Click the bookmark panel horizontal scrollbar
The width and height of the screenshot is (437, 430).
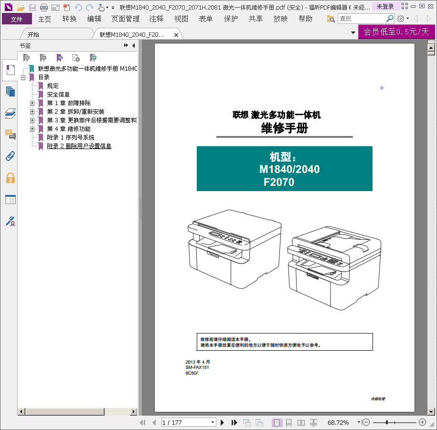(x=64, y=411)
